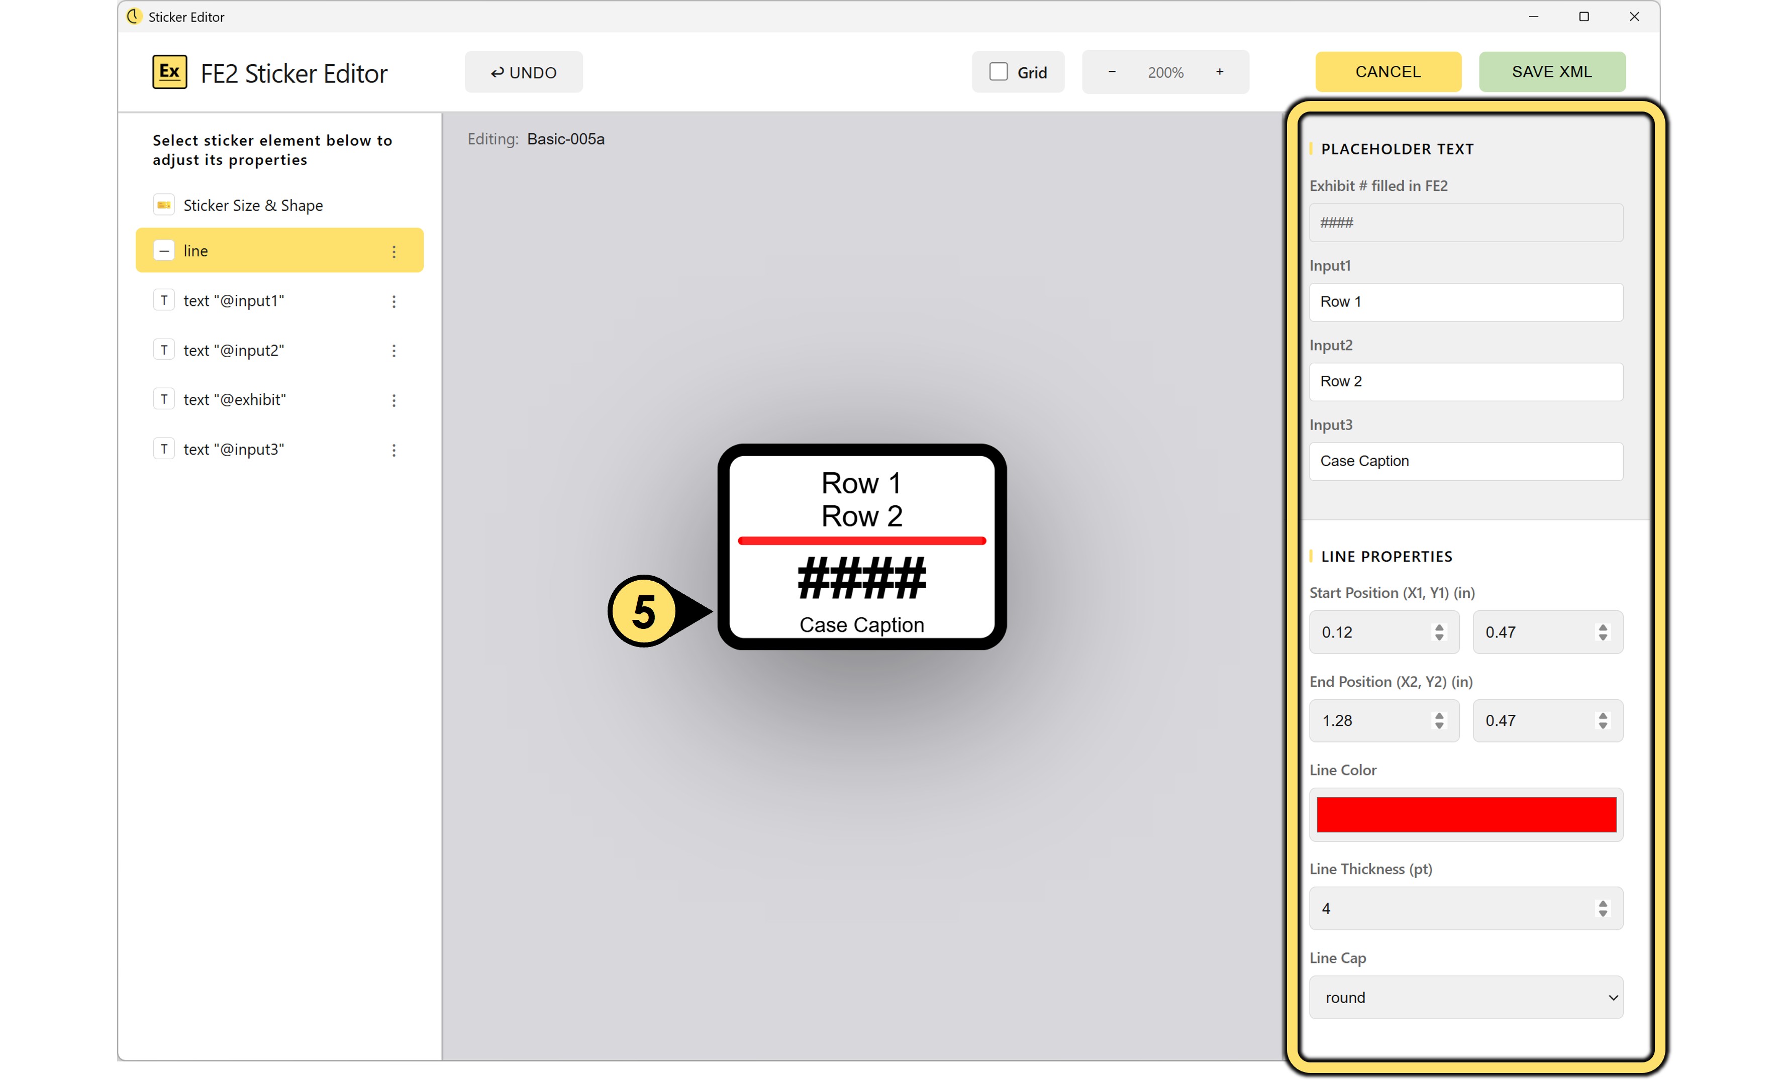This screenshot has height=1080, width=1777.
Task: Click the Sticker Size & Shape icon
Action: coord(164,205)
